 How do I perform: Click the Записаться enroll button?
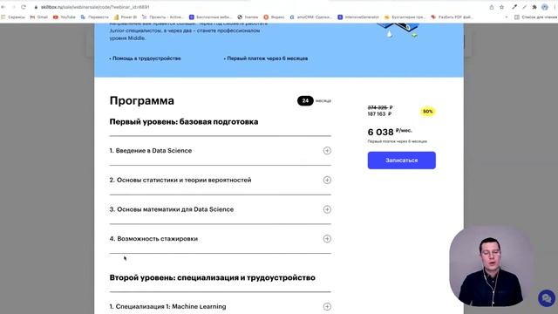[x=401, y=160]
